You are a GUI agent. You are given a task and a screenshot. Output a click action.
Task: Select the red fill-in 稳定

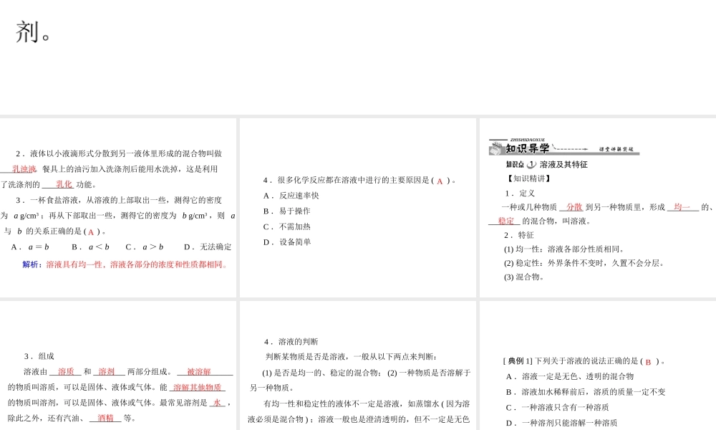coord(506,221)
